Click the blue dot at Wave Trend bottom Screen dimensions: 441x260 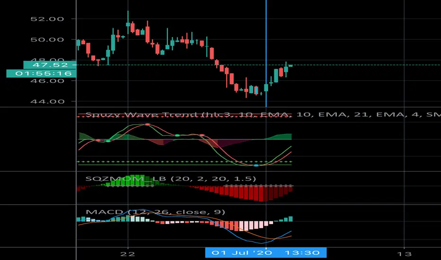[x=256, y=165]
